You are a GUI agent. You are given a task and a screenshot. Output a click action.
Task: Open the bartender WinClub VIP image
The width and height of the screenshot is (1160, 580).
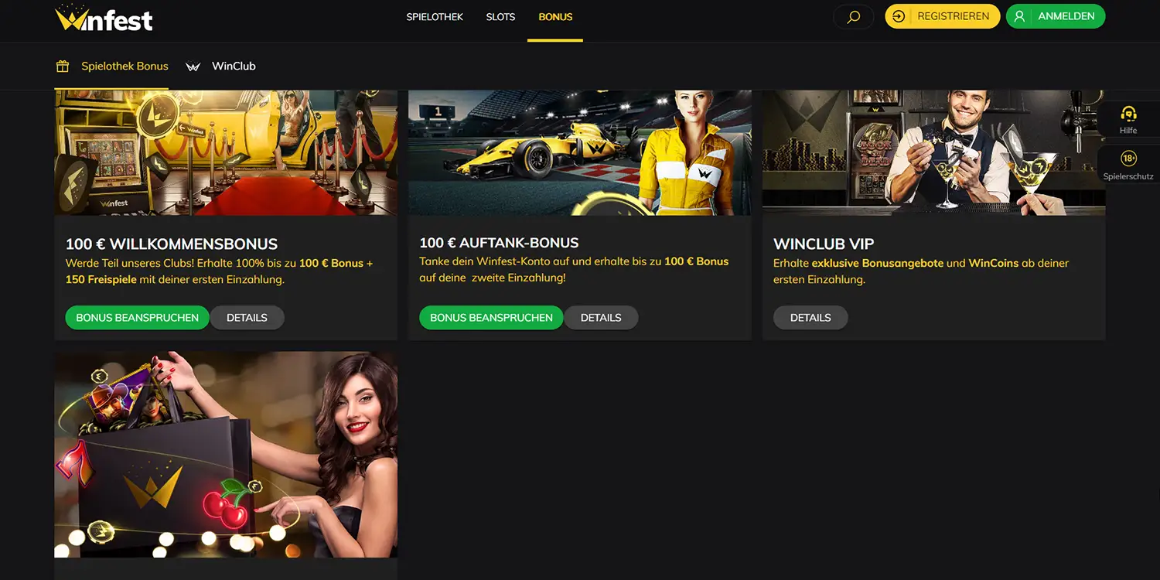(933, 153)
